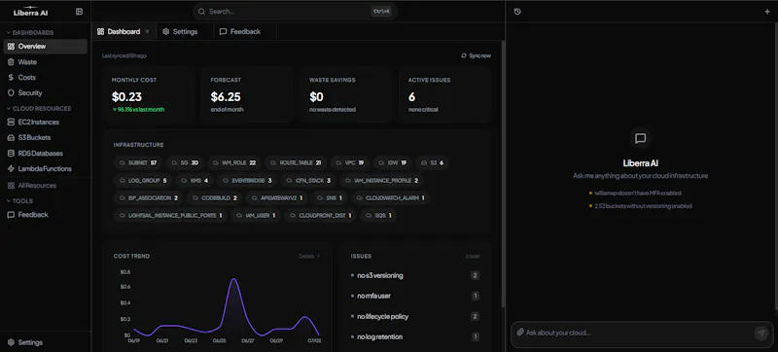778x352 pixels.
Task: Select the IGW 19 chip
Action: coord(393,162)
